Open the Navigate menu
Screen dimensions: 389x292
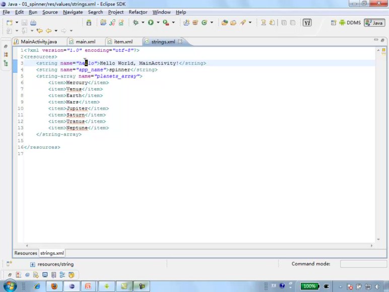point(73,12)
